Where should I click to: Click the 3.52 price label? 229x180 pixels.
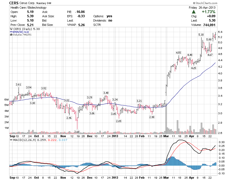click(x=44, y=88)
